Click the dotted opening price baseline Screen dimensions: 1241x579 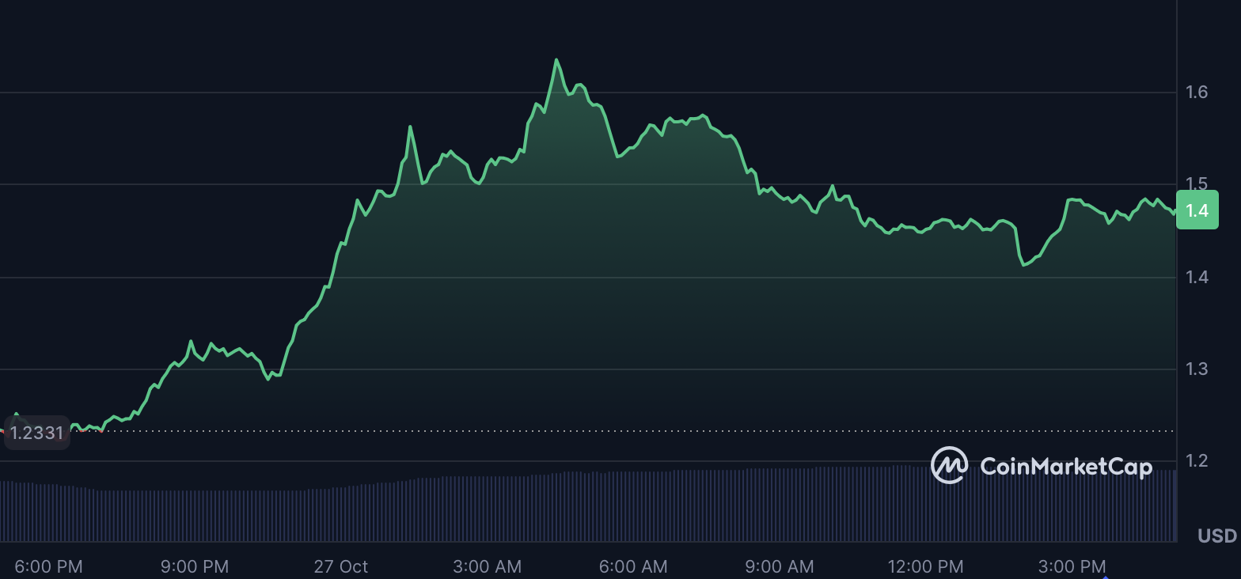[x=633, y=431]
